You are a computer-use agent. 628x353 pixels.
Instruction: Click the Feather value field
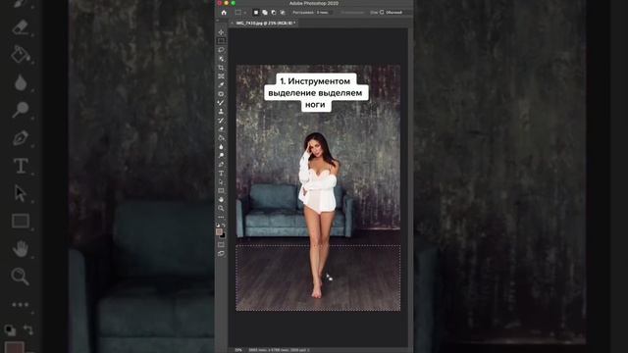coord(323,13)
